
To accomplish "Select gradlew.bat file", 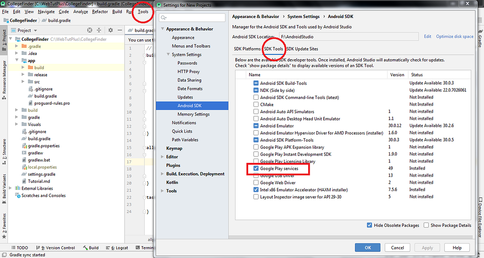I will [x=39, y=160].
